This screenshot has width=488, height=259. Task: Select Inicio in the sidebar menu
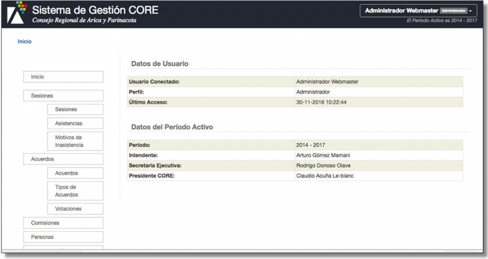pyautogui.click(x=63, y=77)
